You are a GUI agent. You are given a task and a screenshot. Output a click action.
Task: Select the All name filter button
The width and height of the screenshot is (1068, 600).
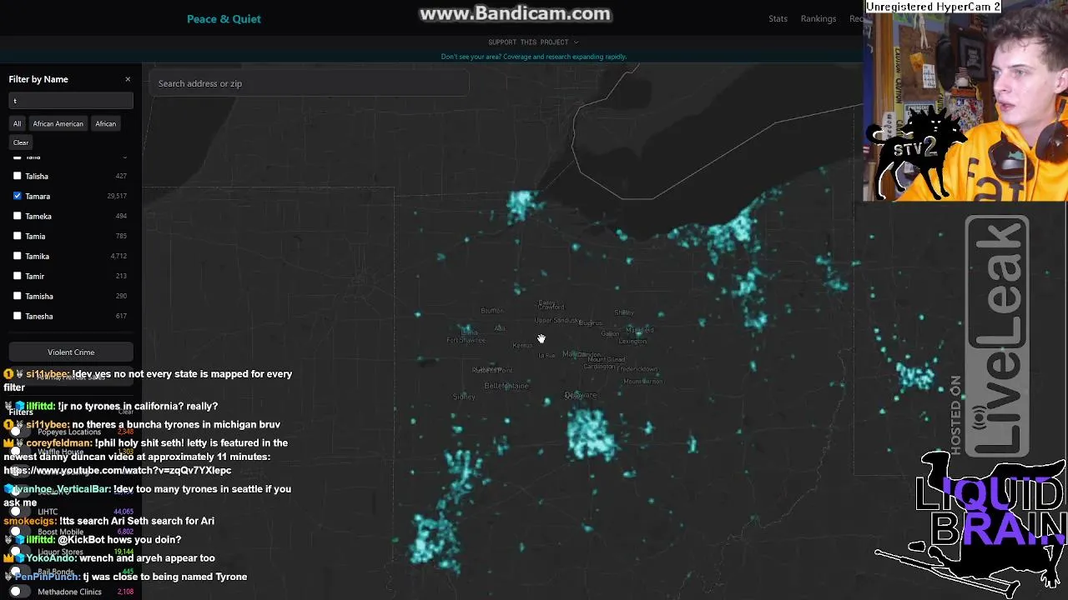(x=17, y=123)
